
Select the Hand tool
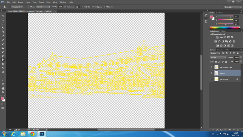click(3, 88)
